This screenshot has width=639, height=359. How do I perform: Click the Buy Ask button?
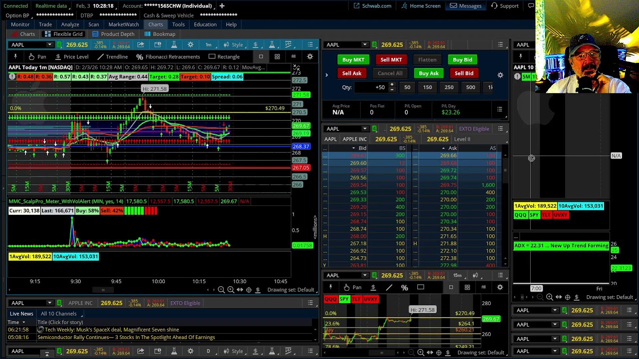click(x=428, y=73)
